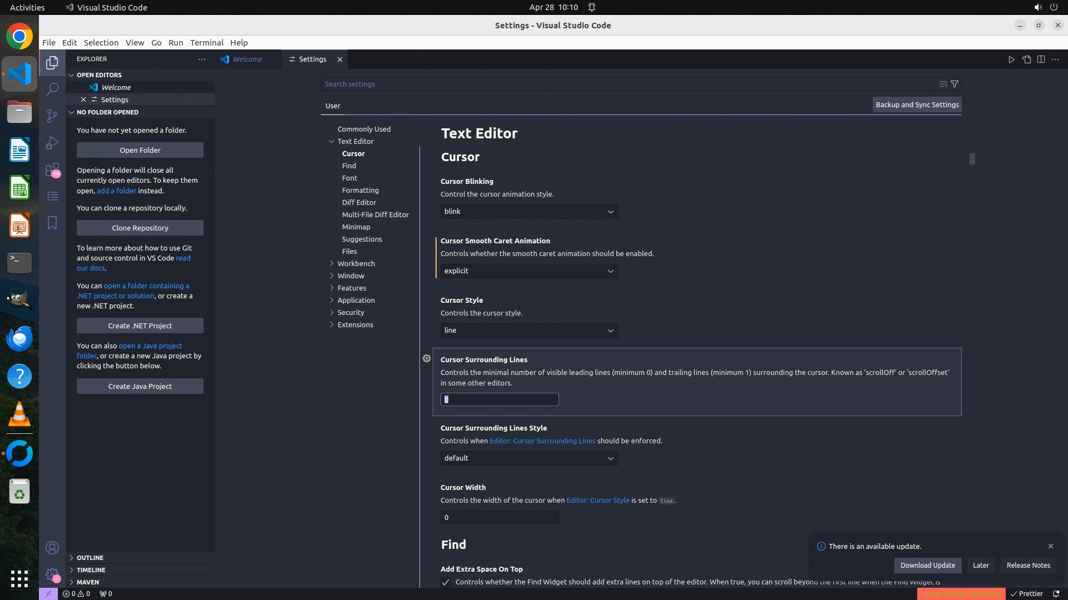Open Extensions view with badge
Image resolution: width=1068 pixels, height=600 pixels.
pos(52,169)
